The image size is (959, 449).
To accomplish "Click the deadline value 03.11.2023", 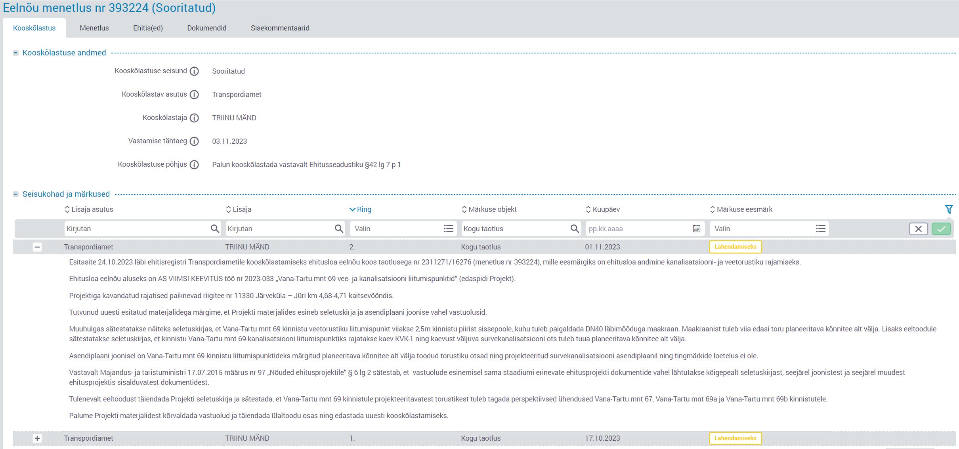I will pyautogui.click(x=229, y=141).
